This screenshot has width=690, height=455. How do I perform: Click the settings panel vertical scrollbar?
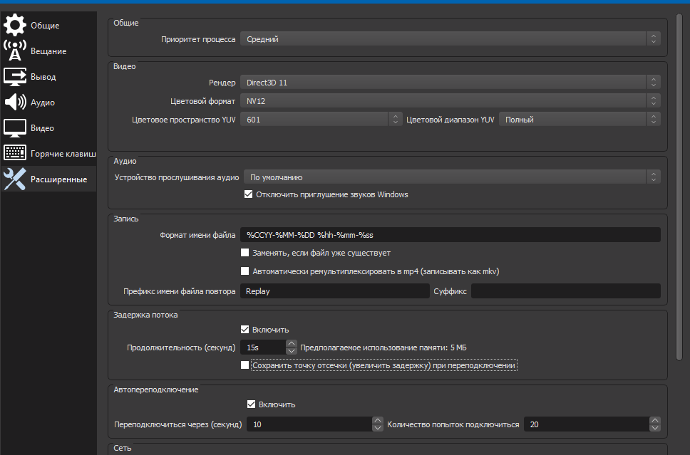click(x=679, y=187)
